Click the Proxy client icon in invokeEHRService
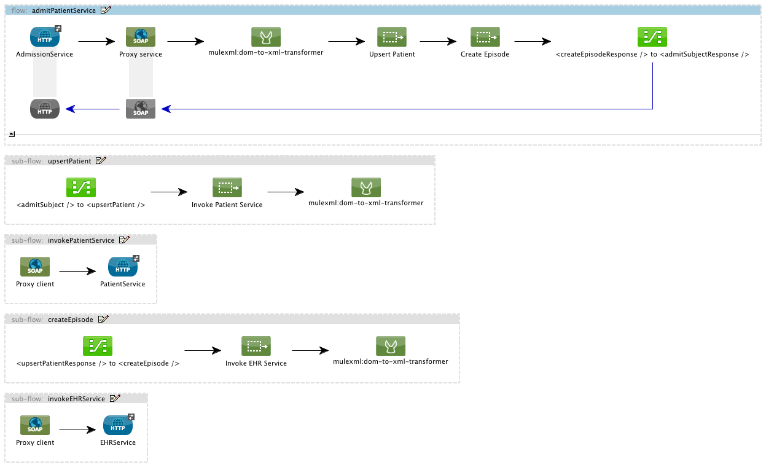766x467 pixels. 34,425
